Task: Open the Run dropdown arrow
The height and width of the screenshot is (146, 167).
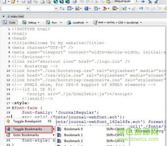Action: coord(61,23)
